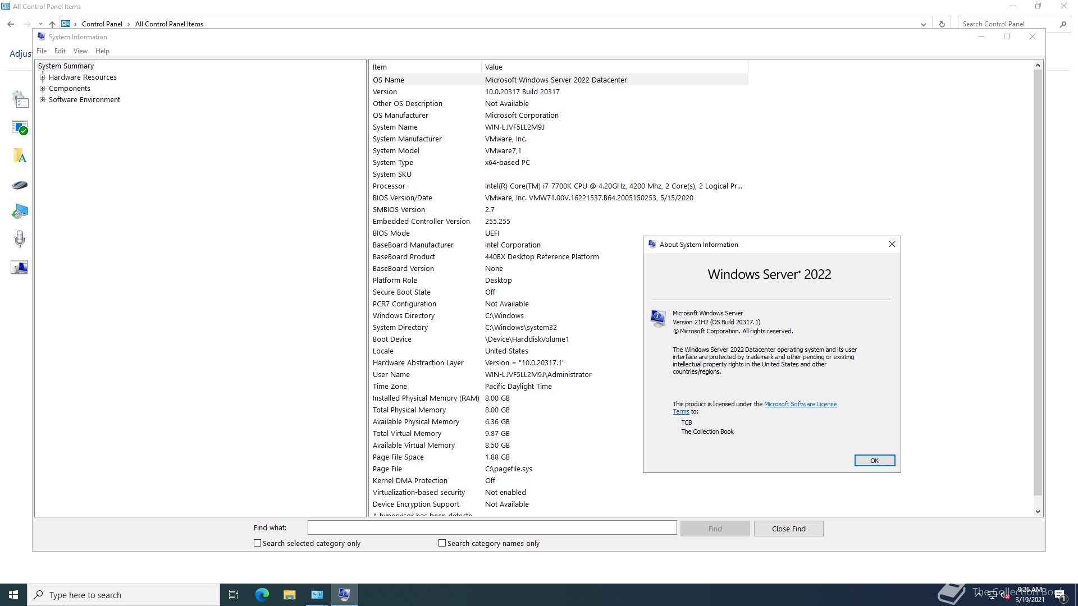
Task: Click All Control Panel Items breadcrumb
Action: (x=169, y=24)
